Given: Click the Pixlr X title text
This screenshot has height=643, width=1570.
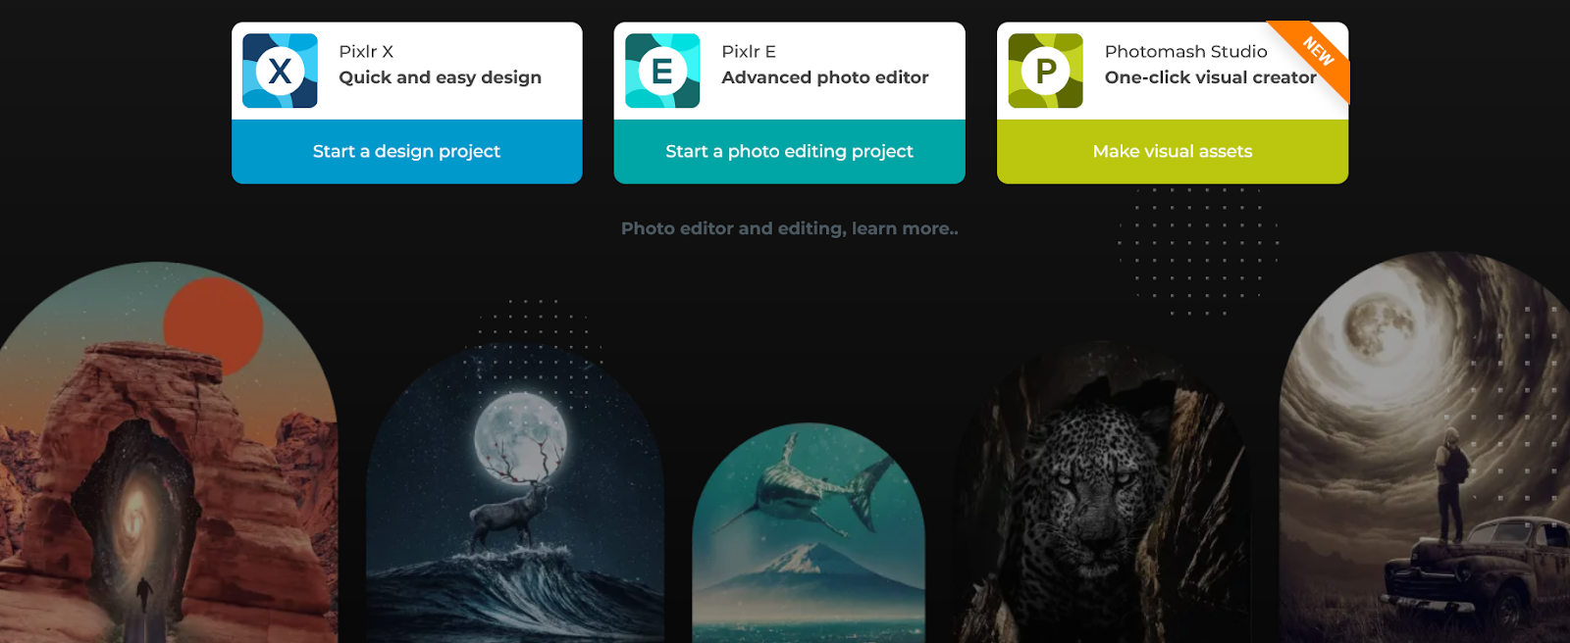Looking at the screenshot, I should (x=366, y=51).
